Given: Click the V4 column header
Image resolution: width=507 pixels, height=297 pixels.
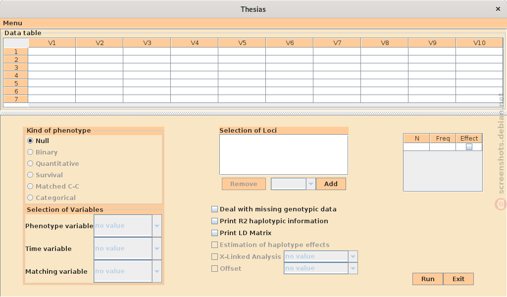Looking at the screenshot, I should click(194, 43).
